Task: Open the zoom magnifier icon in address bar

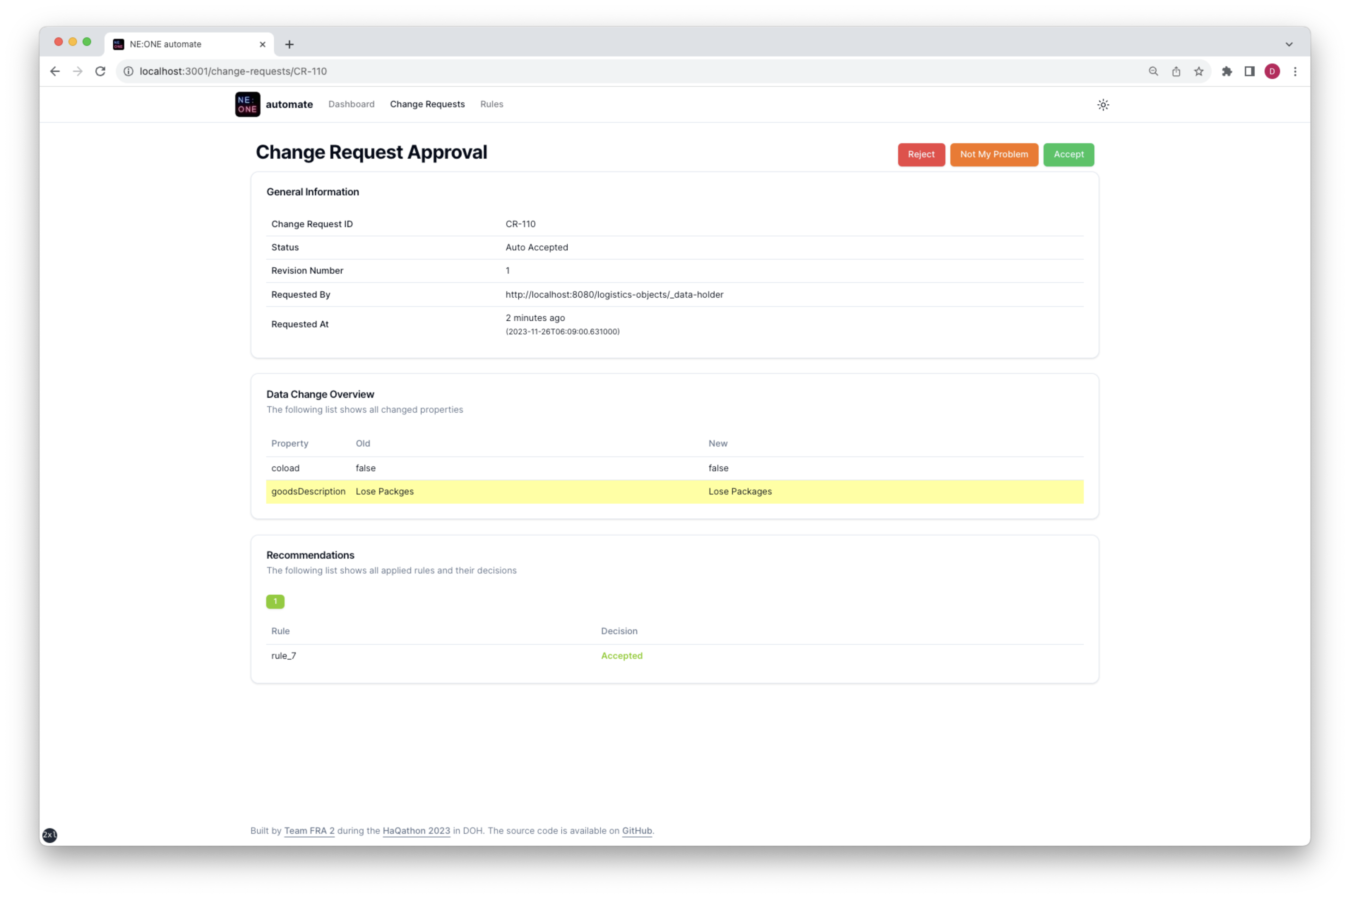Action: click(x=1153, y=71)
